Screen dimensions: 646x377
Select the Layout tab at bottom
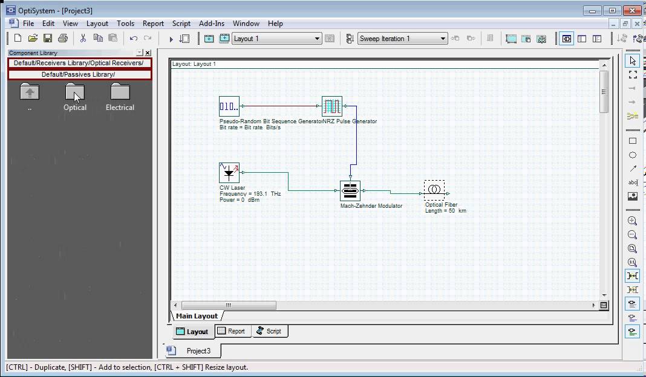(192, 332)
